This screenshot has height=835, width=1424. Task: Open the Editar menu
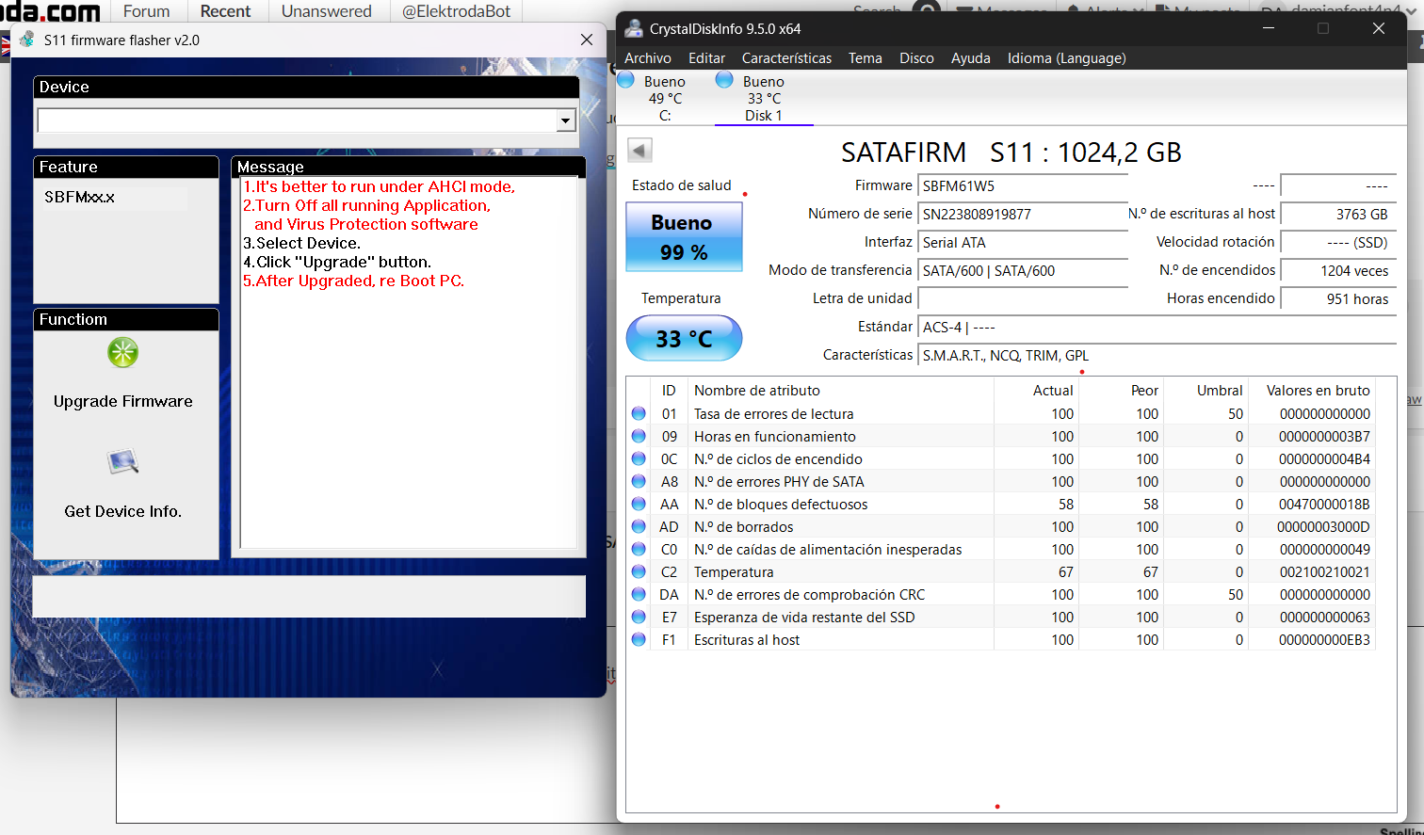(x=706, y=58)
